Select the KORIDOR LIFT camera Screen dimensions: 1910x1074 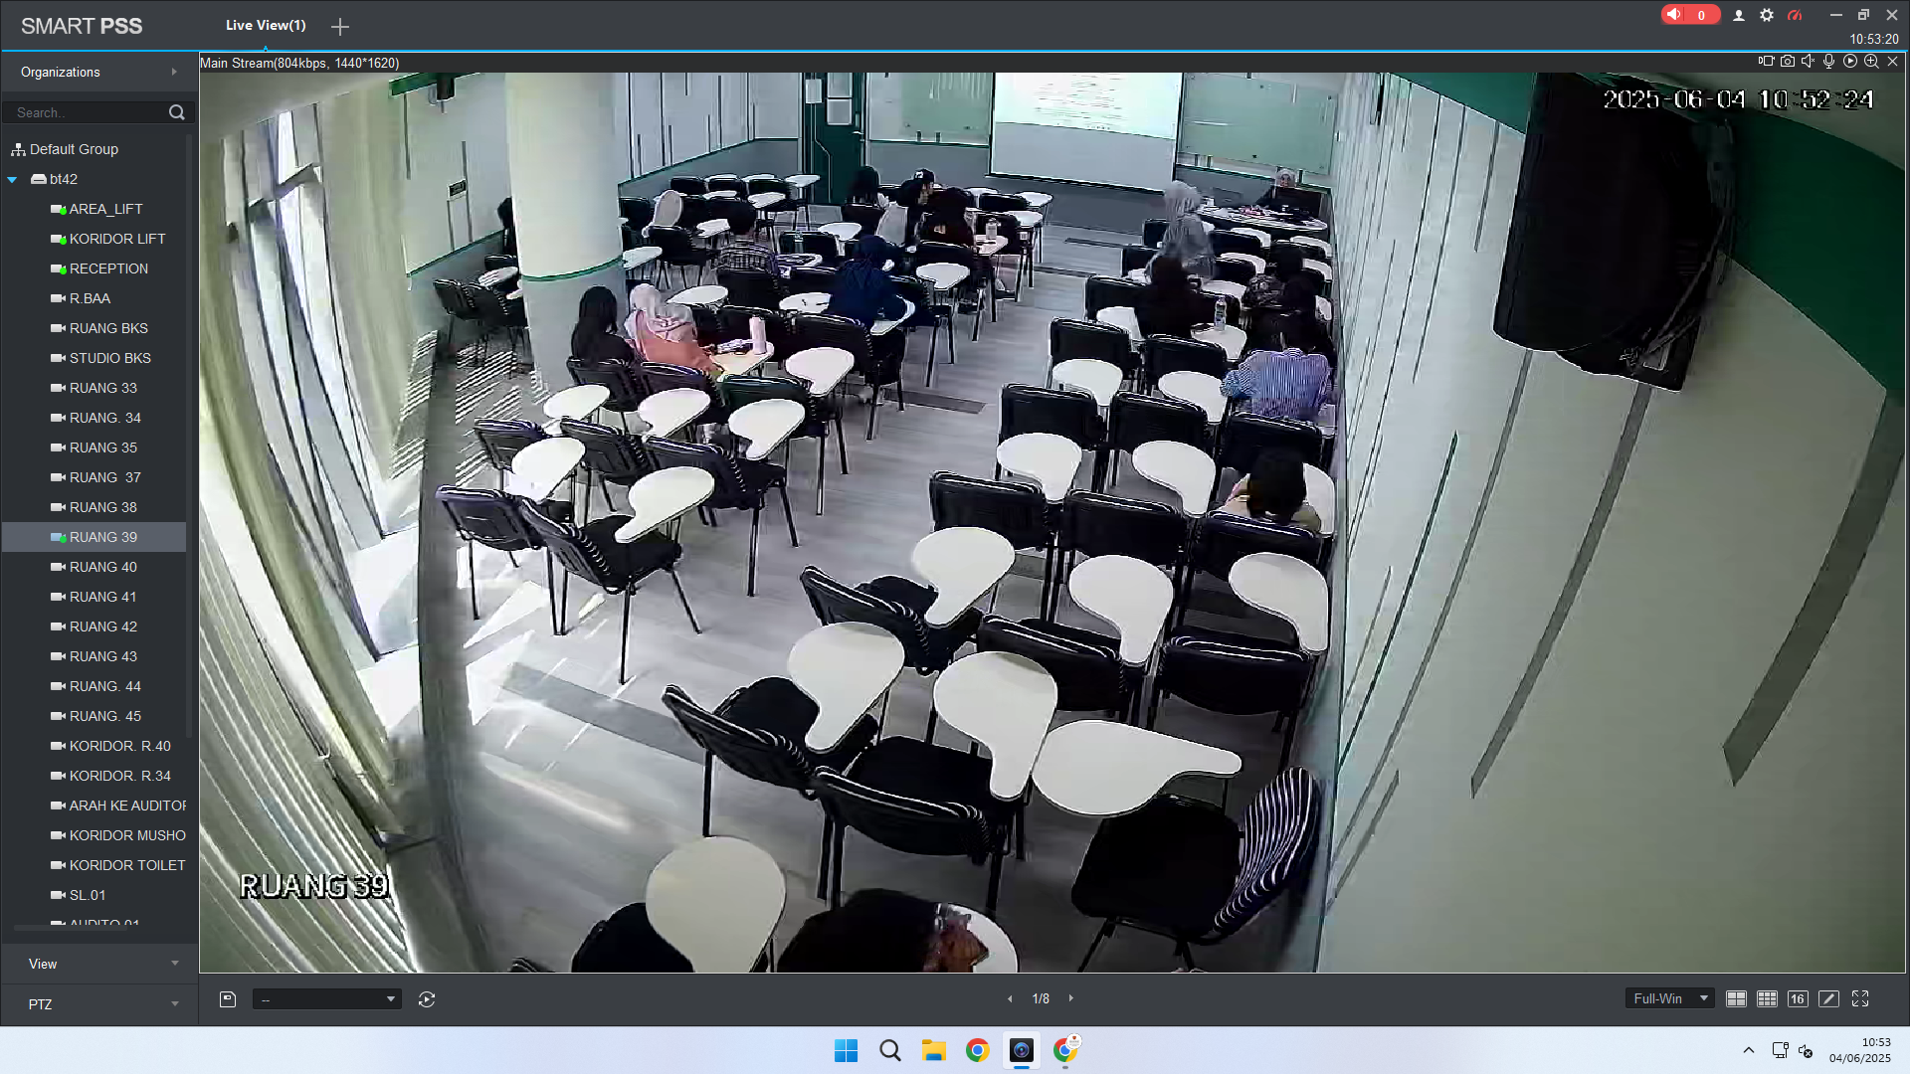117,239
